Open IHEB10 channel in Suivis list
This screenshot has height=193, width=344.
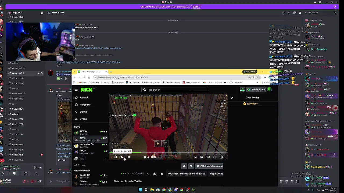(90, 133)
